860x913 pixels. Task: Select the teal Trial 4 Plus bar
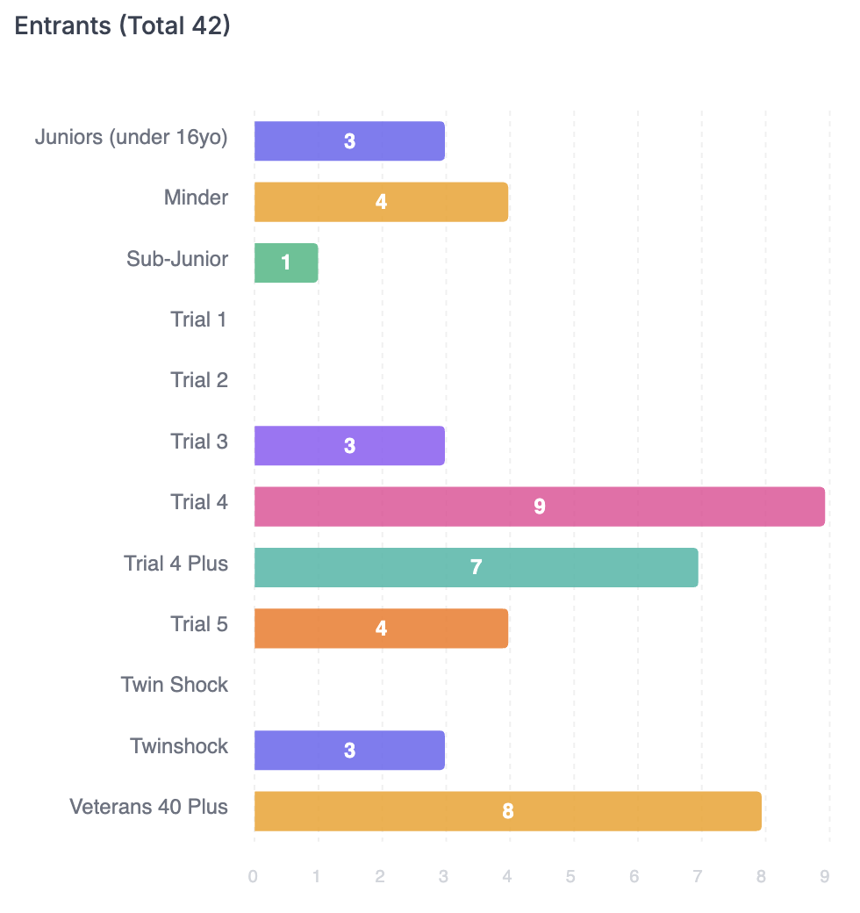(x=476, y=567)
